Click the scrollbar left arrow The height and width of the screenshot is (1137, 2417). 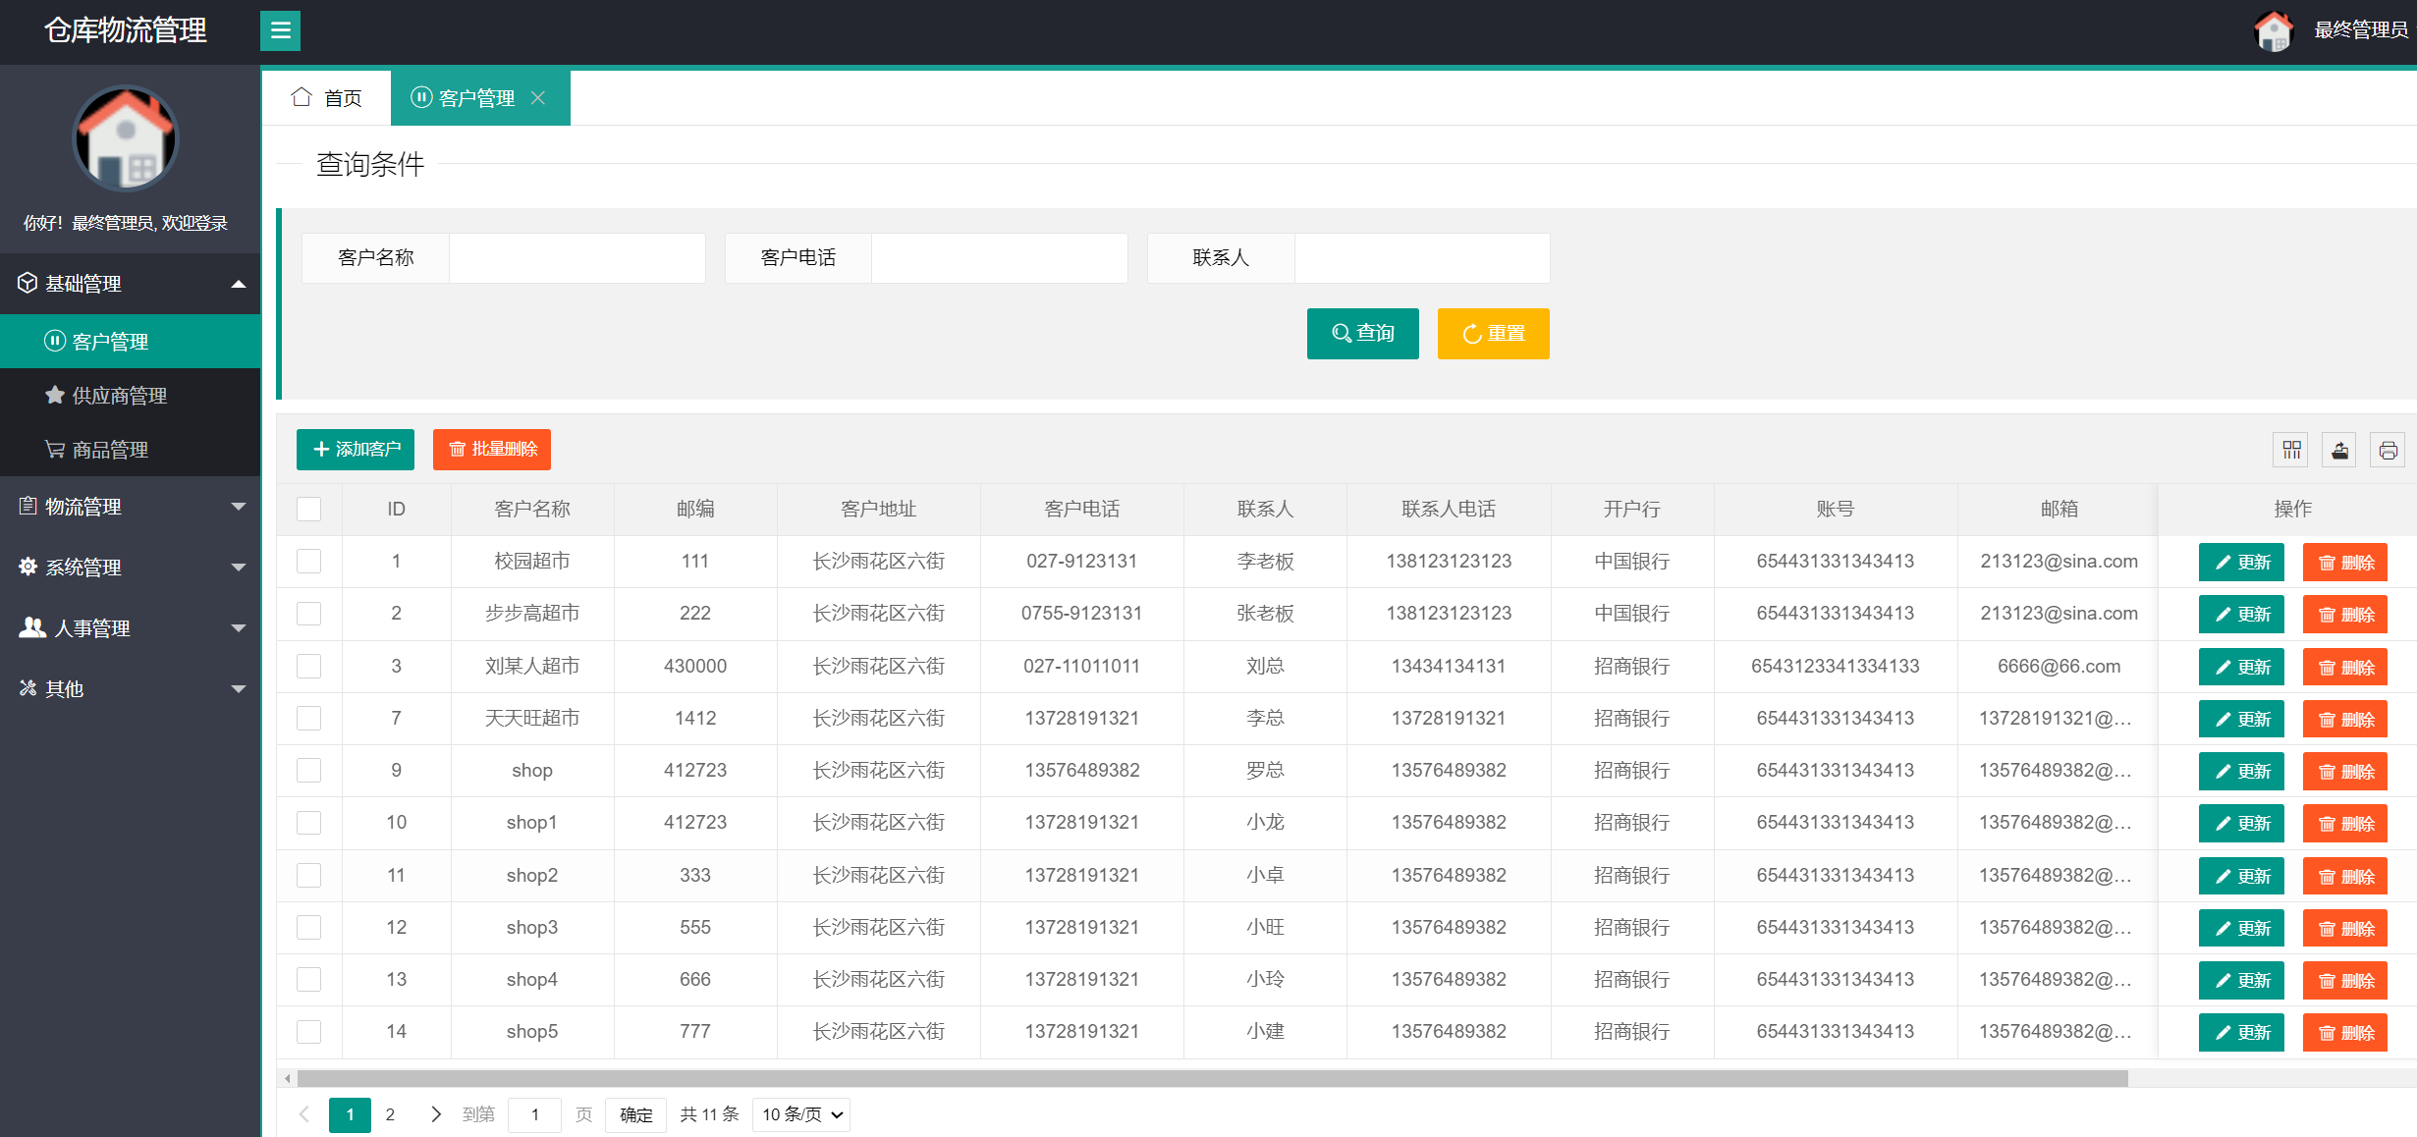pyautogui.click(x=287, y=1078)
